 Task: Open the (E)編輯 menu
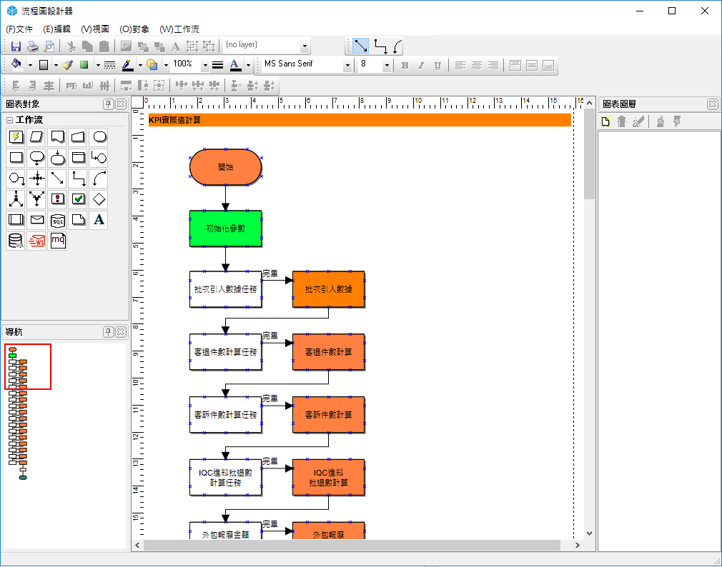[x=56, y=29]
